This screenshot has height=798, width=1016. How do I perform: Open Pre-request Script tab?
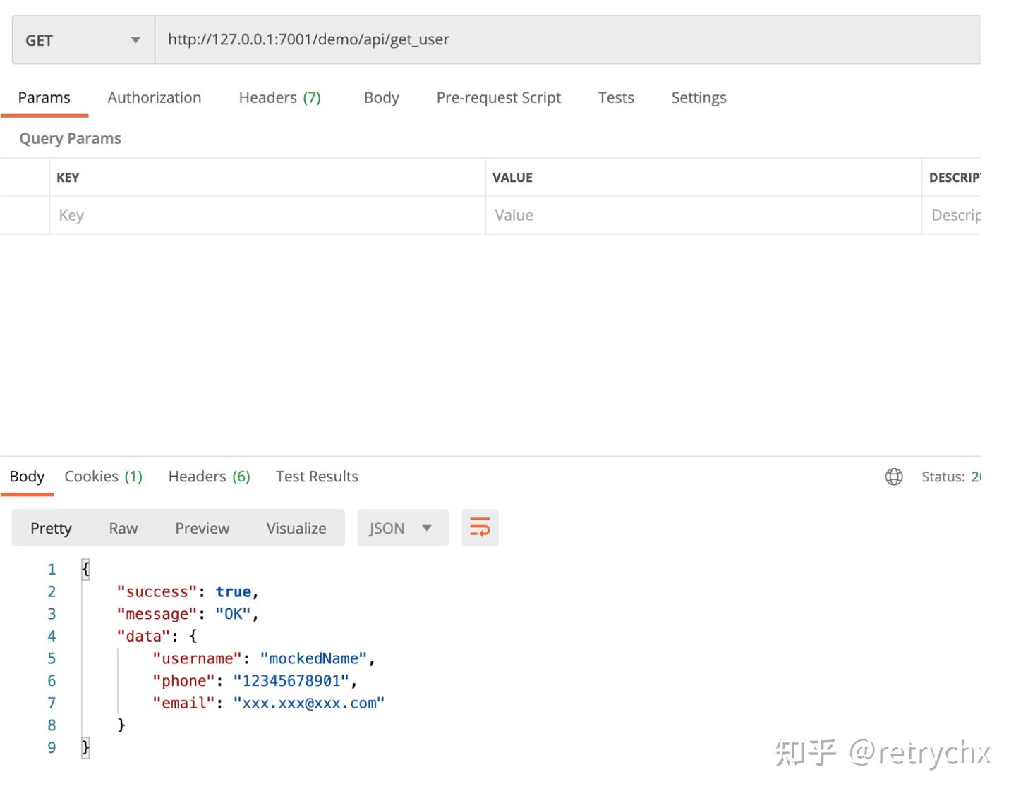[x=498, y=97]
